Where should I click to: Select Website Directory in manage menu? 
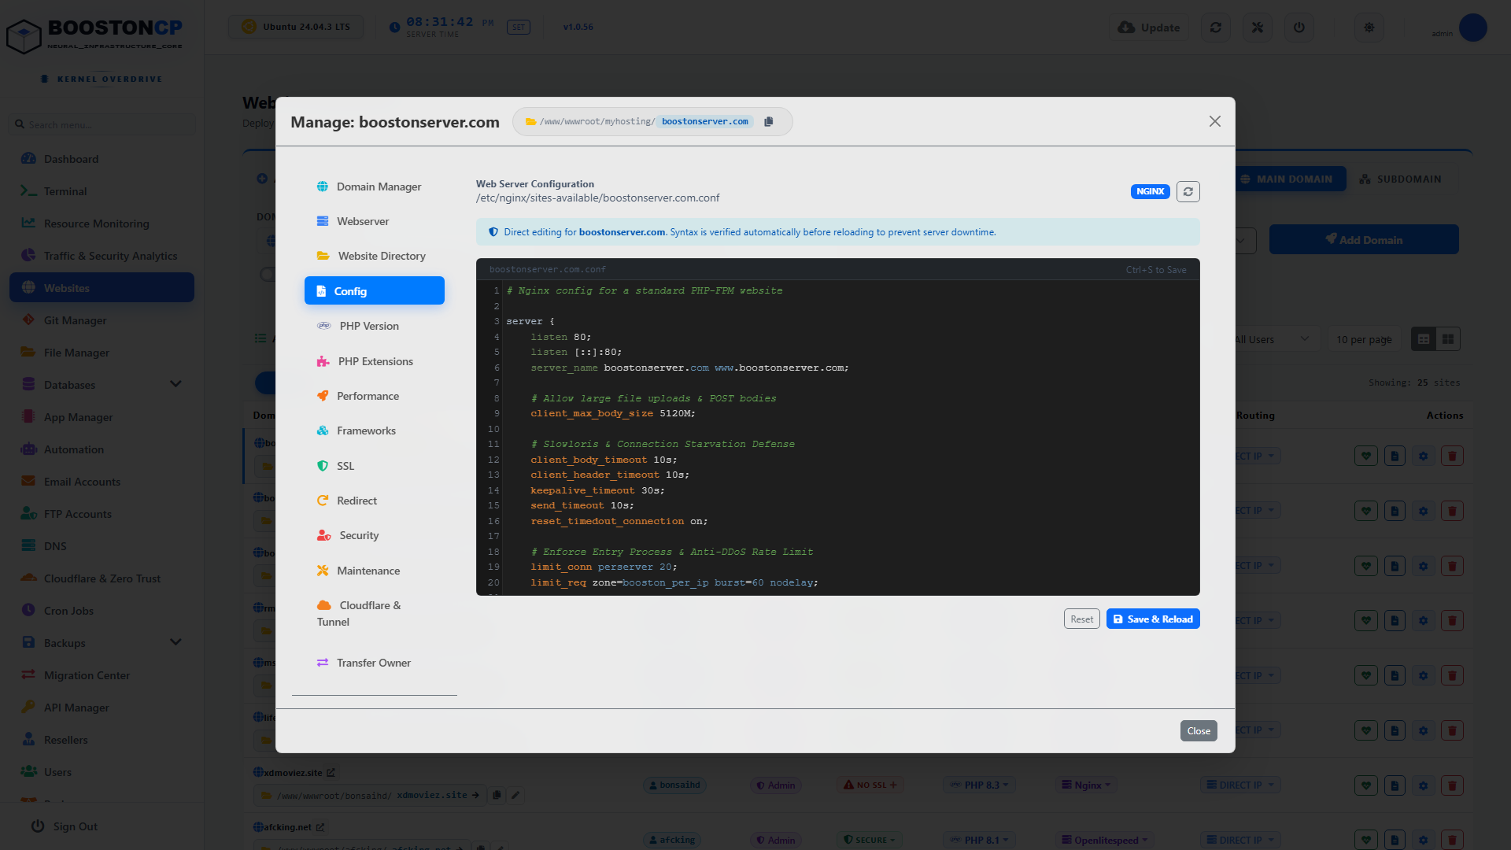(x=375, y=256)
